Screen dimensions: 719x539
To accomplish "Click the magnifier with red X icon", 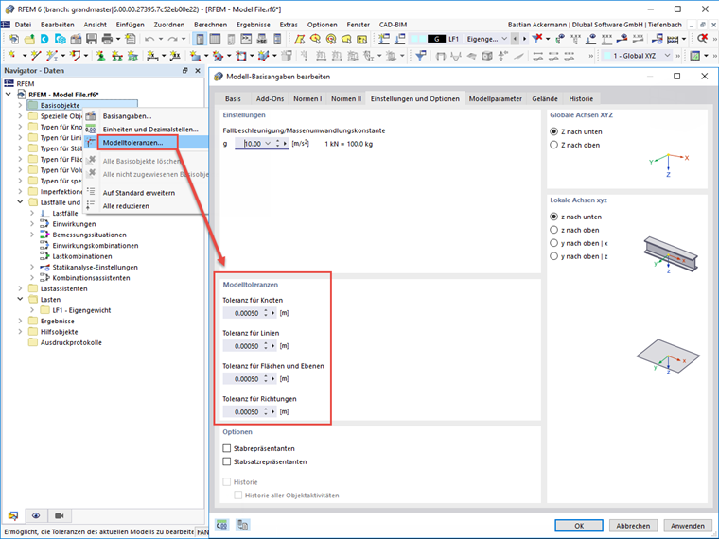I will click(702, 39).
